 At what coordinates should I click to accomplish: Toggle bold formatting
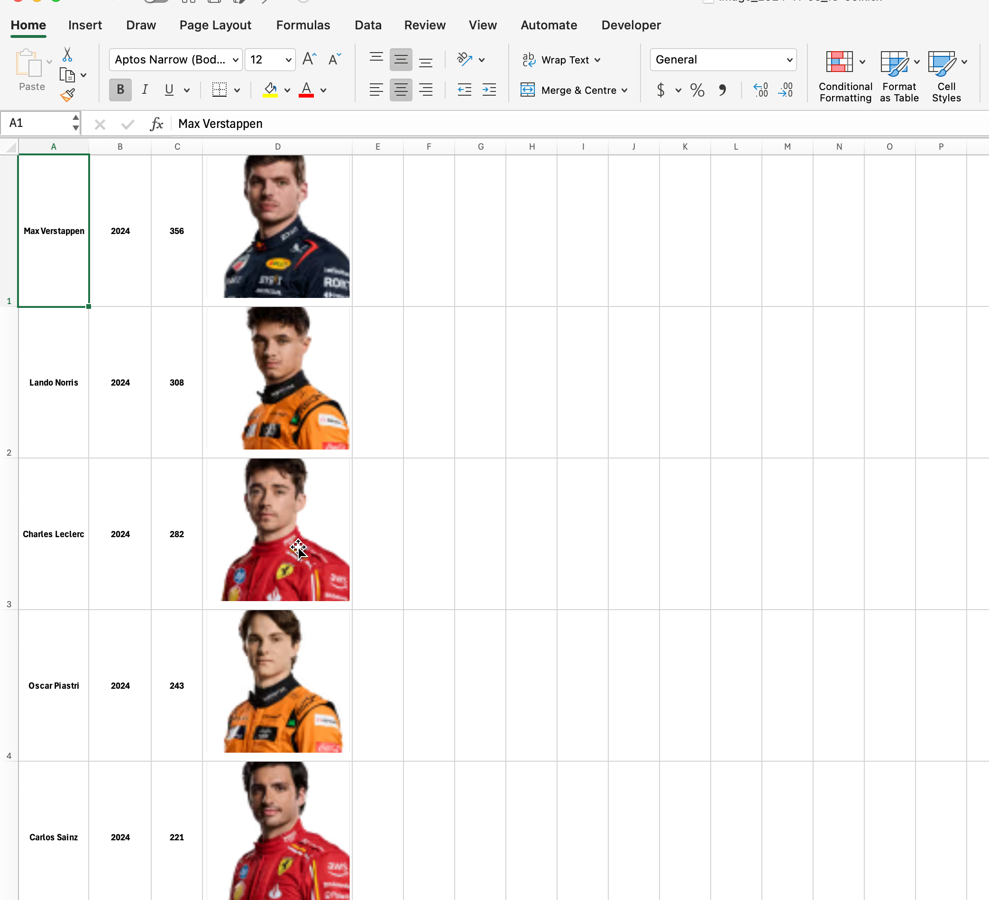119,90
